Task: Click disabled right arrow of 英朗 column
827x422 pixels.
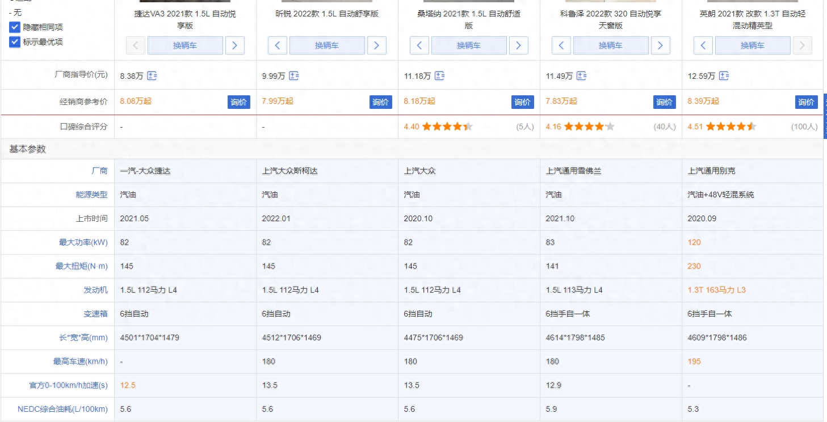Action: pos(803,45)
